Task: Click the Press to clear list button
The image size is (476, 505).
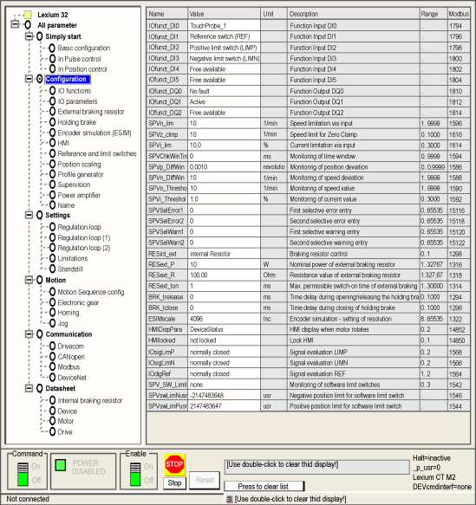Action: tap(264, 486)
